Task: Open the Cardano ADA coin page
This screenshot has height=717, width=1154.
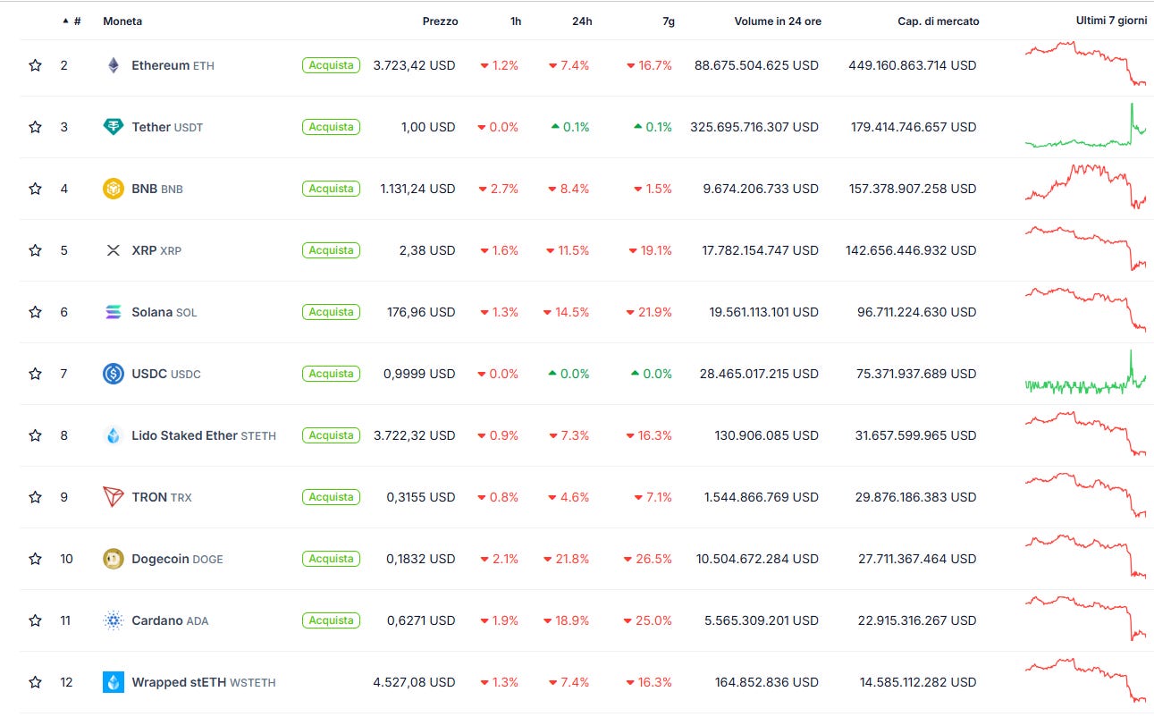Action: coord(170,620)
